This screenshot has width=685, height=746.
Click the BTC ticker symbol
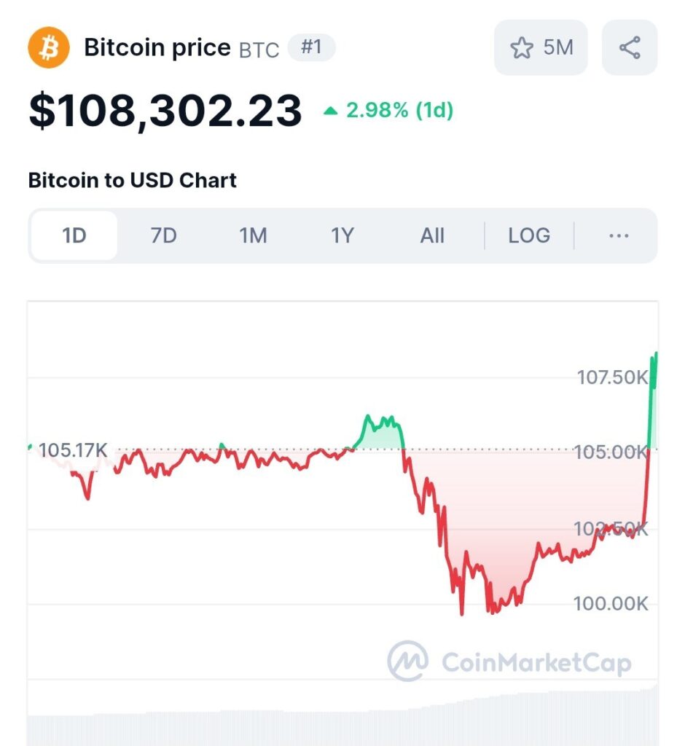pyautogui.click(x=259, y=50)
